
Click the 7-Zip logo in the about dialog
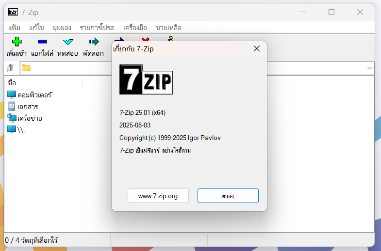click(x=146, y=79)
